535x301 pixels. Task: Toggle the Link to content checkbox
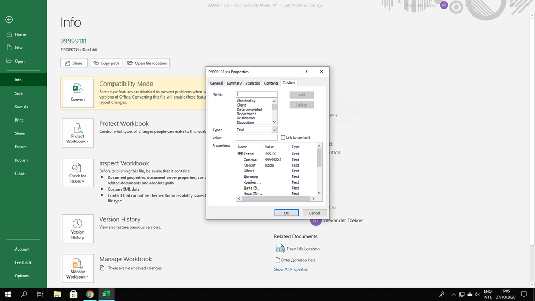(x=283, y=138)
